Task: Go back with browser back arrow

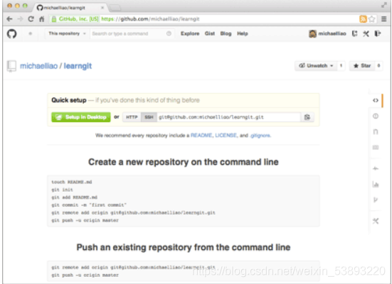Action: (x=9, y=19)
